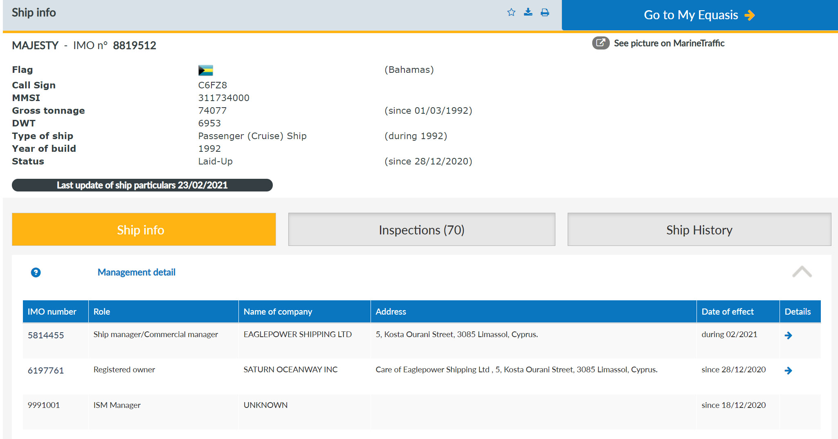
Task: Click call sign value C6FZ8
Action: point(213,85)
